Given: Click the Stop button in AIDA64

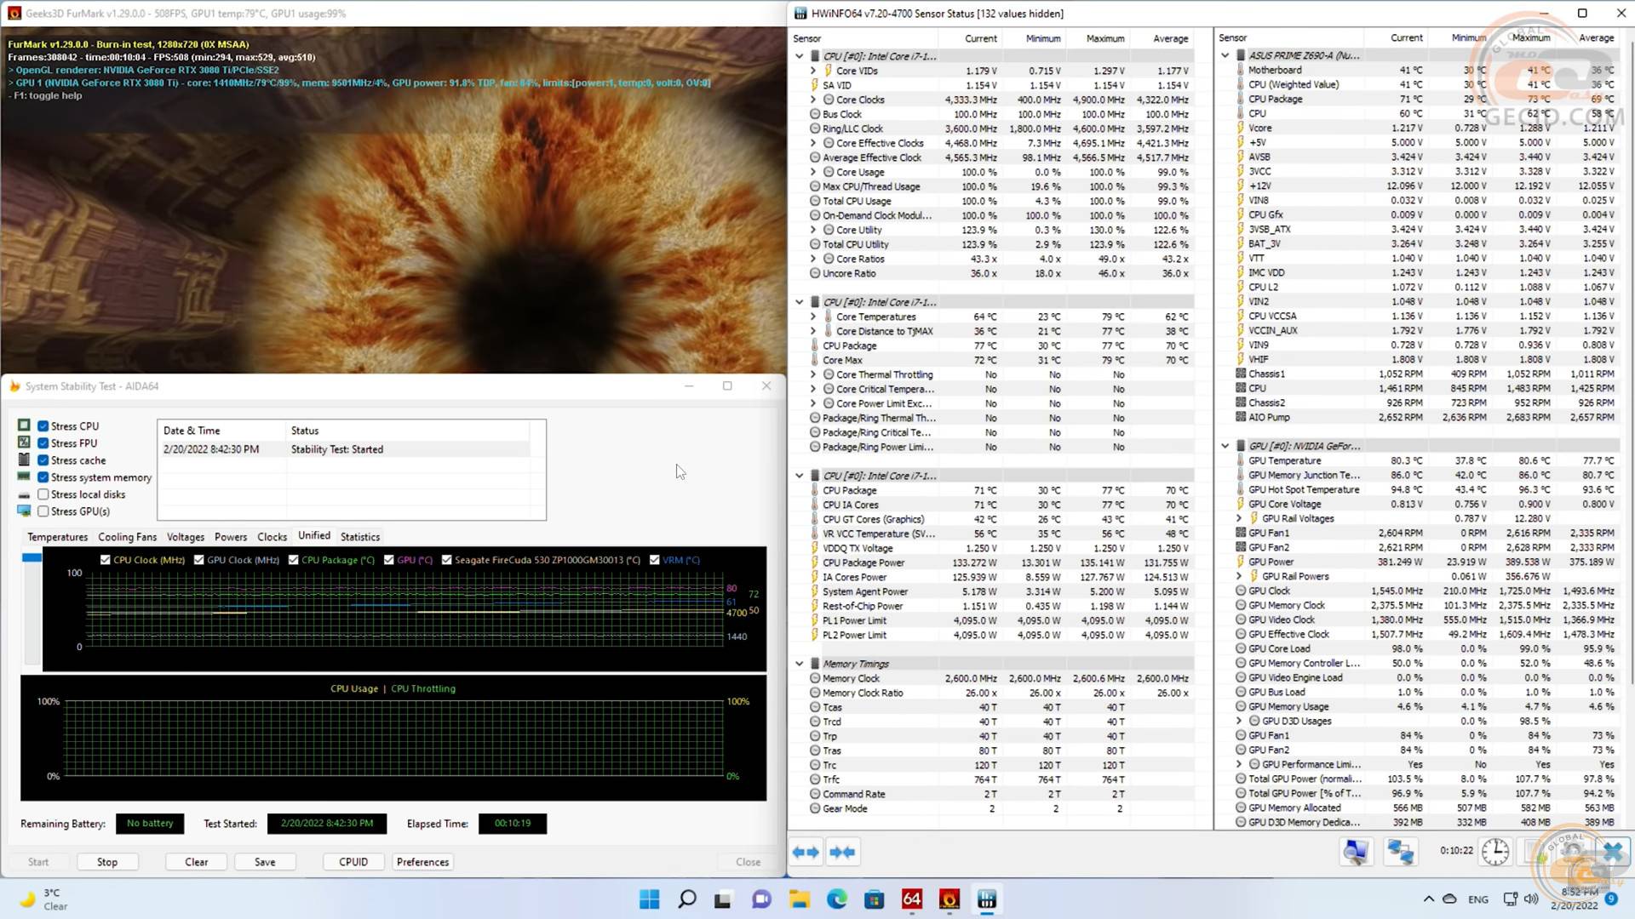Looking at the screenshot, I should point(107,862).
